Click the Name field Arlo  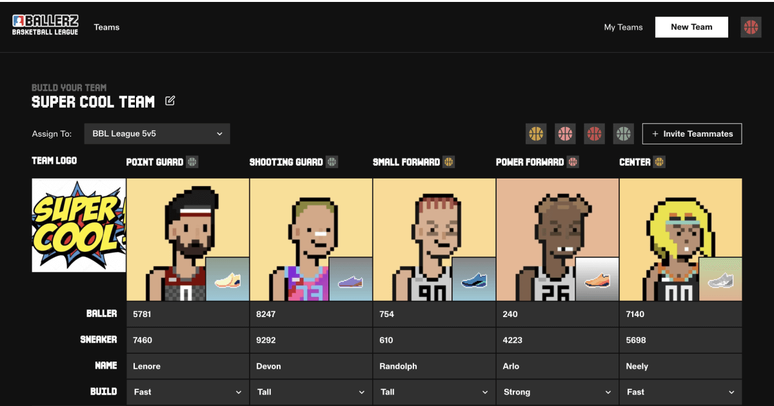pos(557,366)
